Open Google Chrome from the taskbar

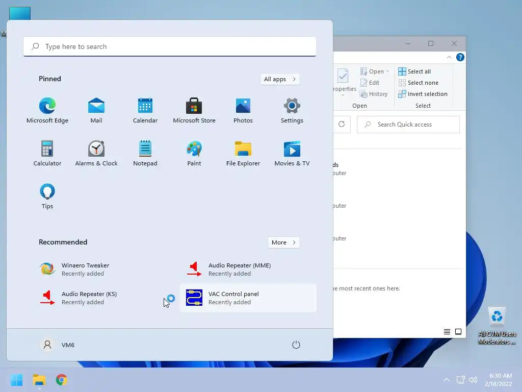[x=61, y=380]
